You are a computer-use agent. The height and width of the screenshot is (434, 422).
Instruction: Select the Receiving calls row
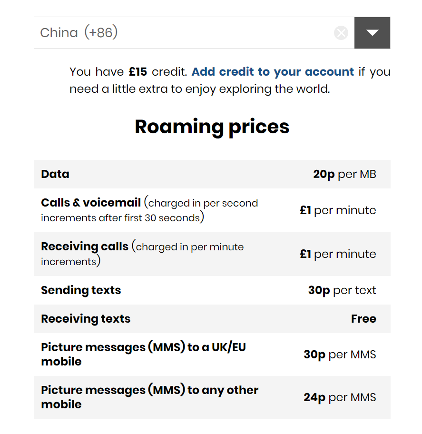tap(212, 254)
